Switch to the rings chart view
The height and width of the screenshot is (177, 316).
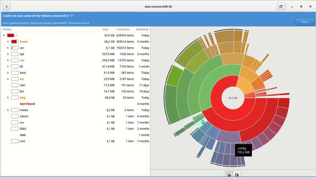coord(229,175)
